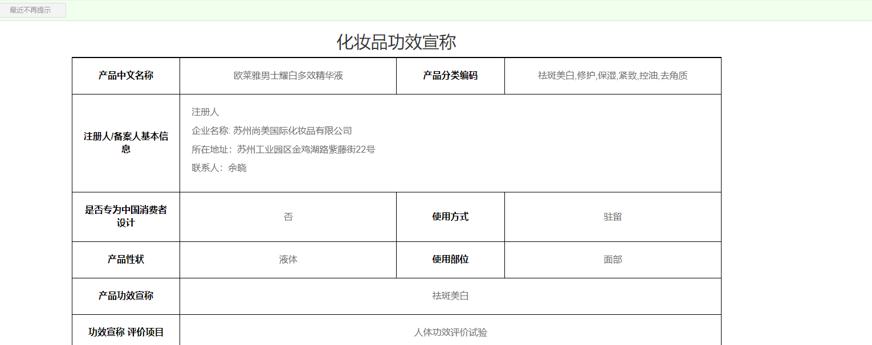This screenshot has width=872, height=345.
Task: Select address 苏州工业园区金鸡湖路紫藤街22号
Action: tap(306, 150)
